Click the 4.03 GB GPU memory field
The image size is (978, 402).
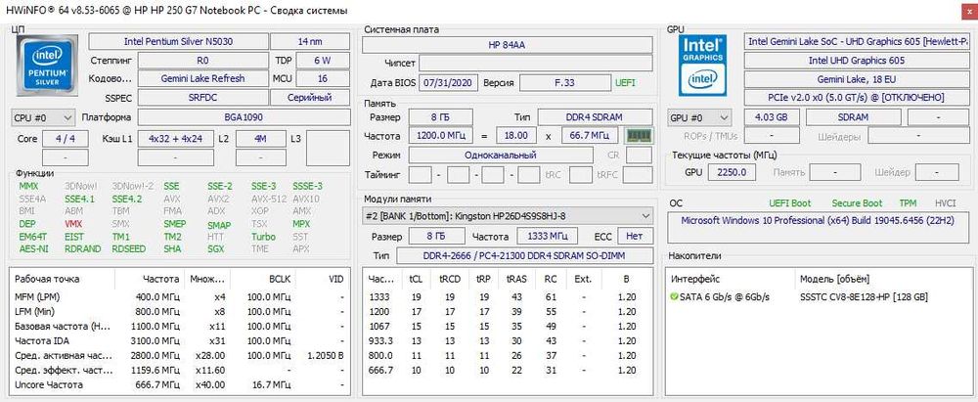point(771,117)
